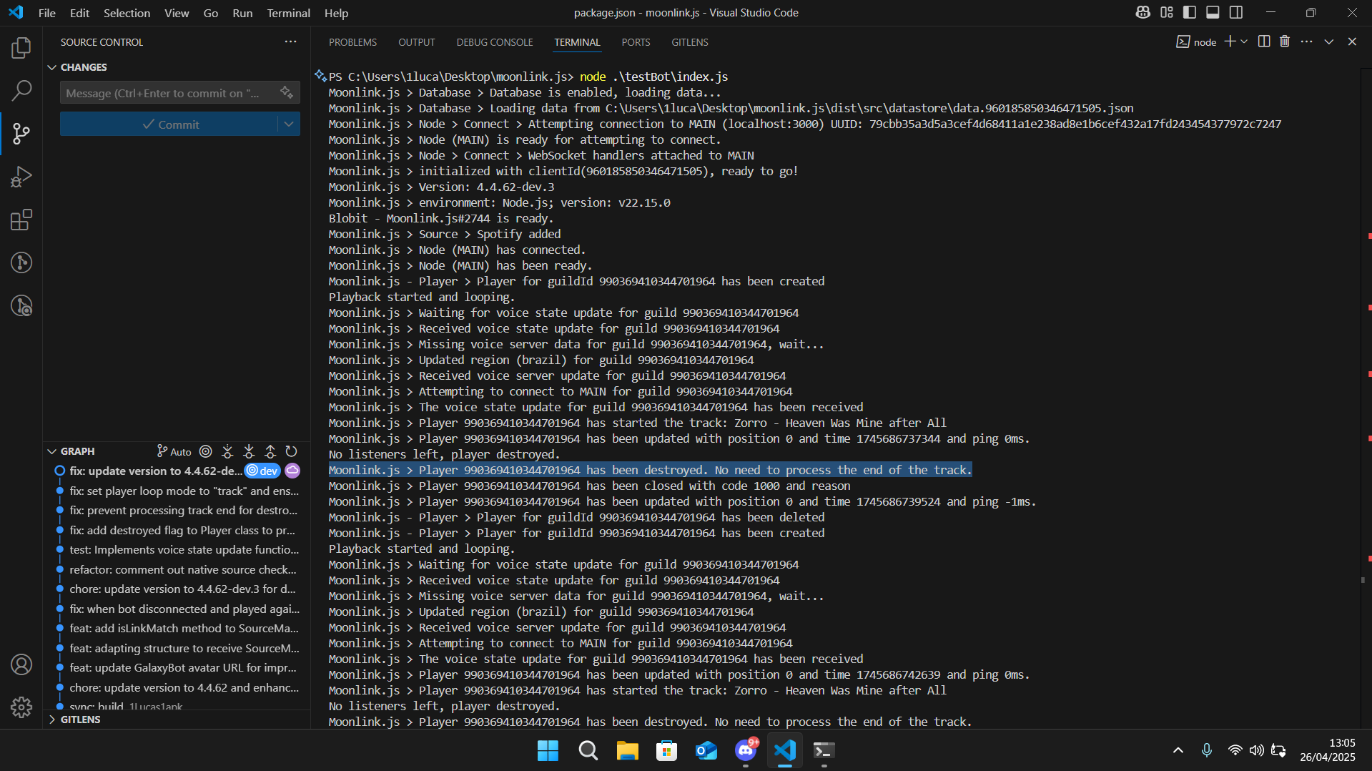This screenshot has width=1372, height=771.
Task: Open the Search view in the activity bar
Action: click(21, 91)
